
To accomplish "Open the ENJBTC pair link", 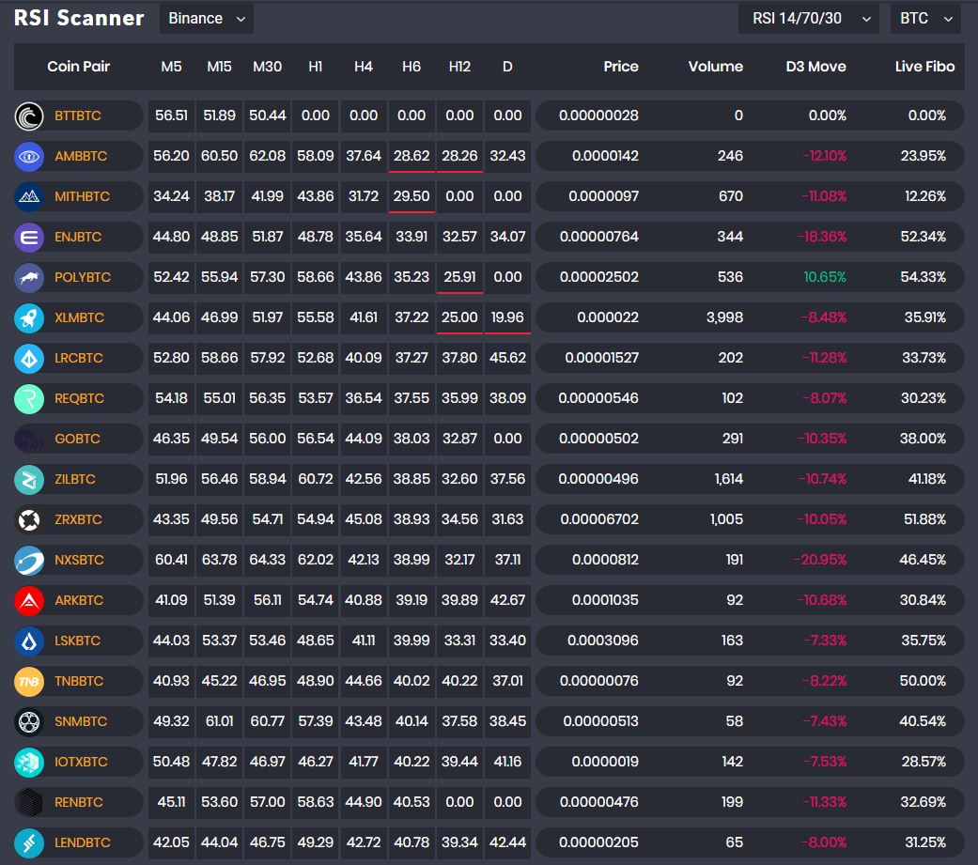I will click(78, 237).
